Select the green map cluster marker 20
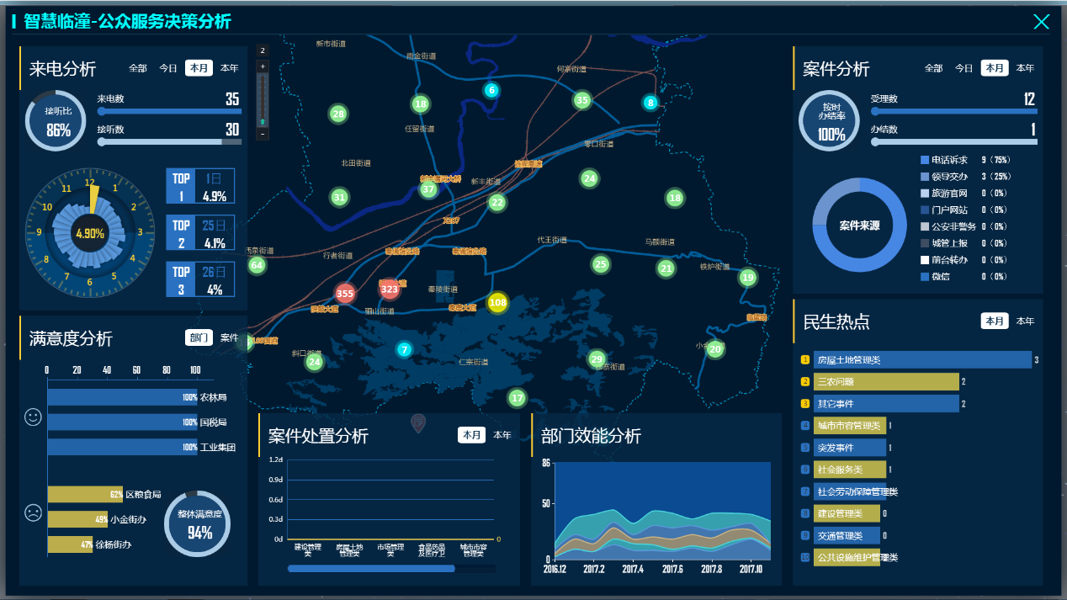Image resolution: width=1067 pixels, height=600 pixels. pyautogui.click(x=715, y=348)
